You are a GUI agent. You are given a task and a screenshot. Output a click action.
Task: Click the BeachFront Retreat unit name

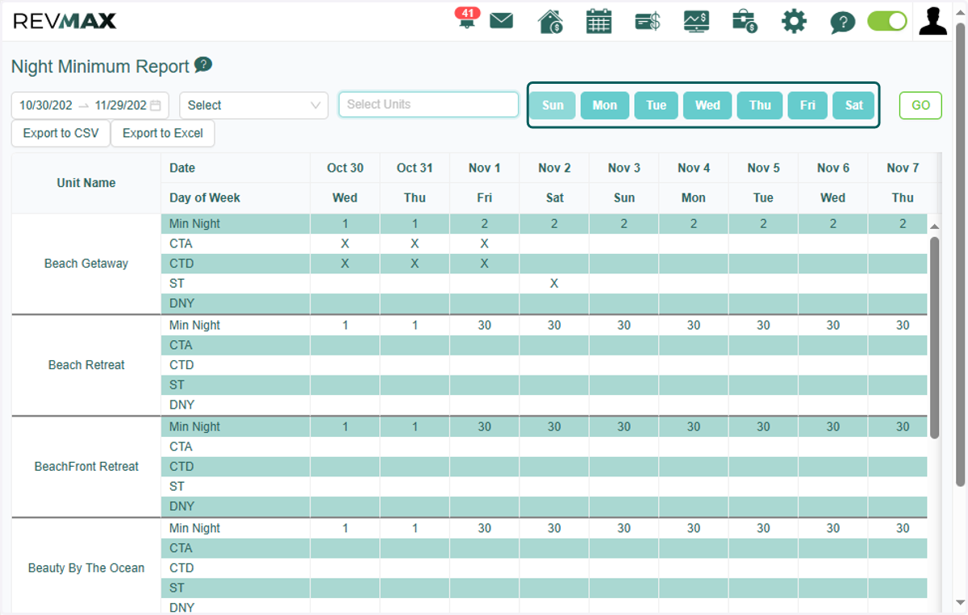(x=86, y=467)
